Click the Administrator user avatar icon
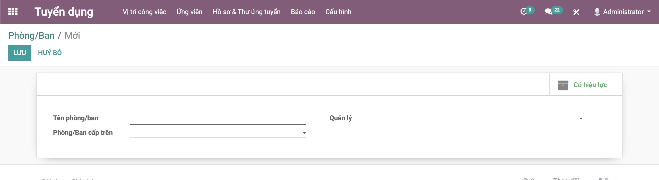This screenshot has height=180, width=659. click(x=597, y=12)
